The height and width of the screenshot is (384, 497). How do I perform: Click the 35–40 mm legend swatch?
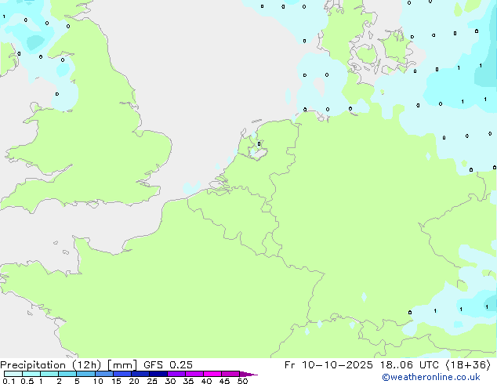tap(194, 374)
